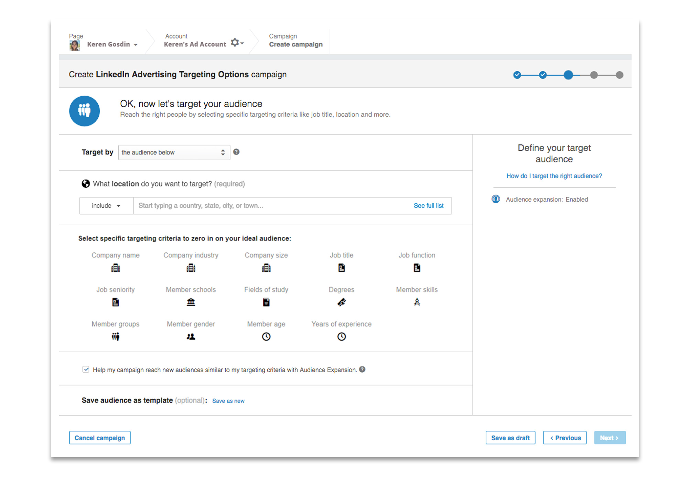
Task: Choose the Member gender icon
Action: [x=191, y=337]
